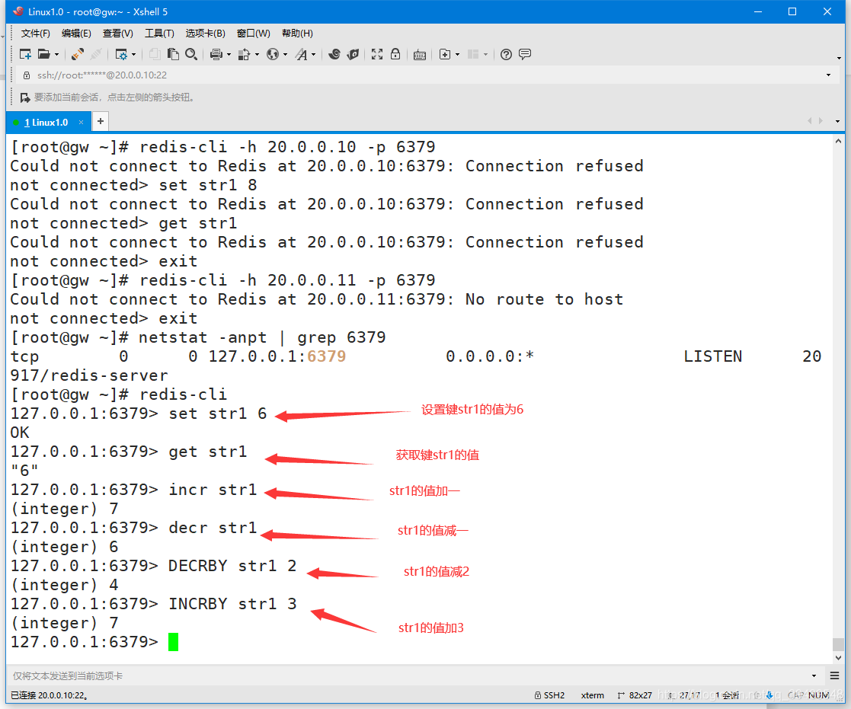
Task: Click the '已连接 20.0.0.10:22' status text
Action: (x=50, y=695)
